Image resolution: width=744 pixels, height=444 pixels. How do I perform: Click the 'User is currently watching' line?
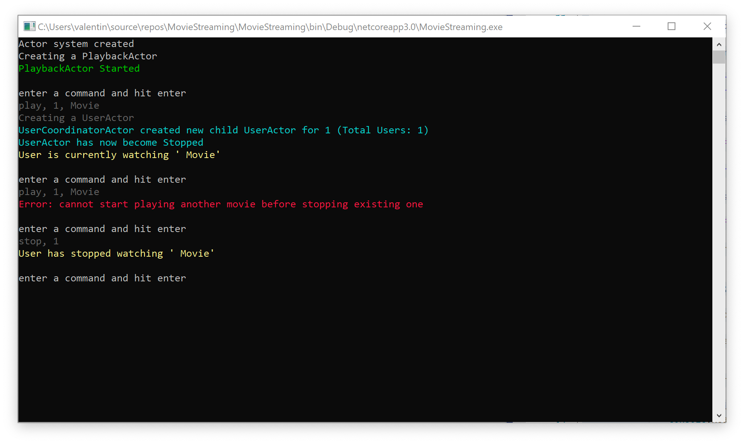(119, 155)
